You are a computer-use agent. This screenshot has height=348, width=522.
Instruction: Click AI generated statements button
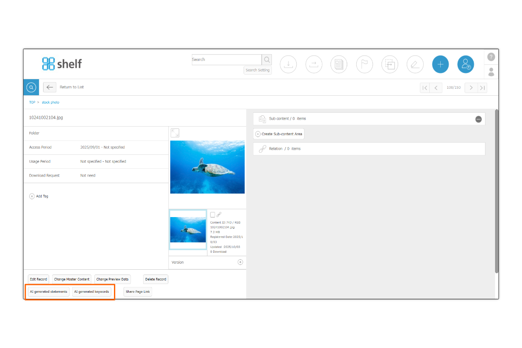click(48, 291)
